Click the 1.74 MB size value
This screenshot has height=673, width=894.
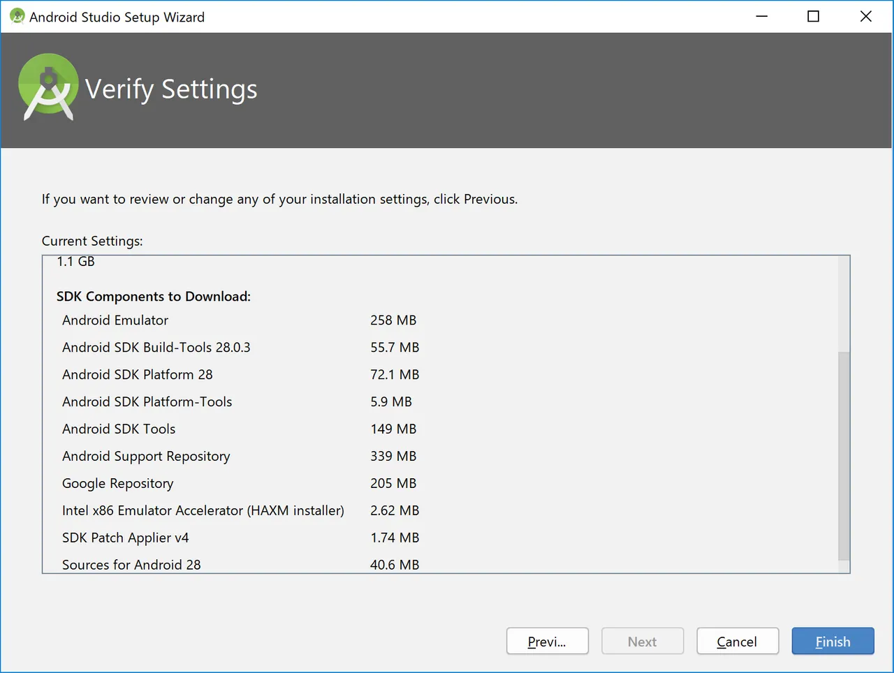click(395, 538)
